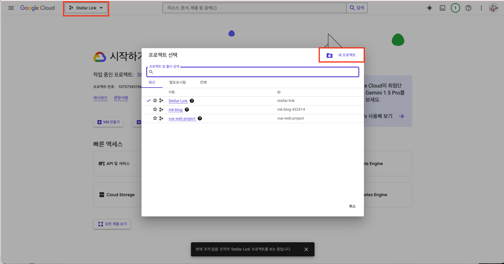Open the Cloud Storage card
Viewport: 504px width, 264px height.
click(117, 195)
